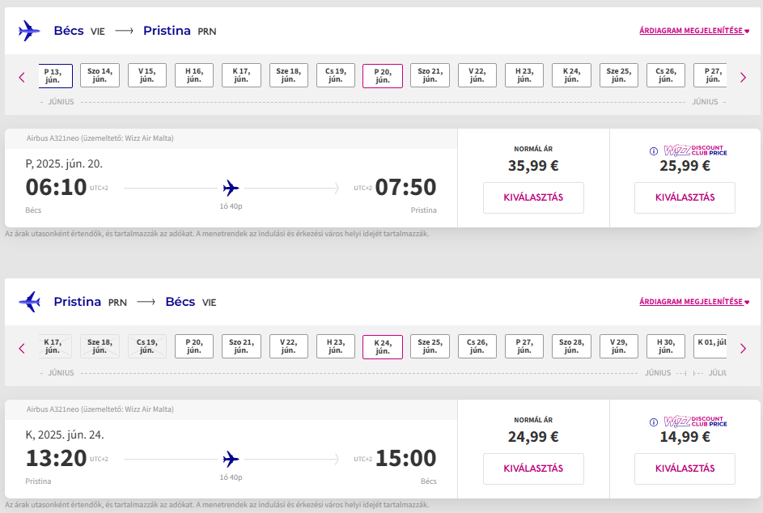Show earlier outbound dates with left arrow

[22, 77]
